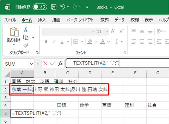
Task: Open the fill color dropdown arrow
Action: click(x=96, y=42)
